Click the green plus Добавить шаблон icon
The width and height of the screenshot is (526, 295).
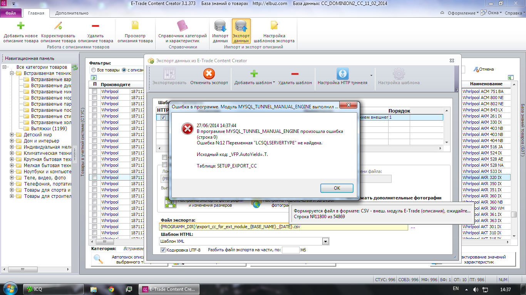point(254,74)
